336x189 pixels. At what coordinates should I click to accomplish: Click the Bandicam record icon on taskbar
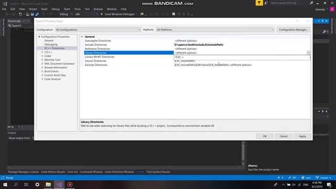pyautogui.click(x=70, y=184)
